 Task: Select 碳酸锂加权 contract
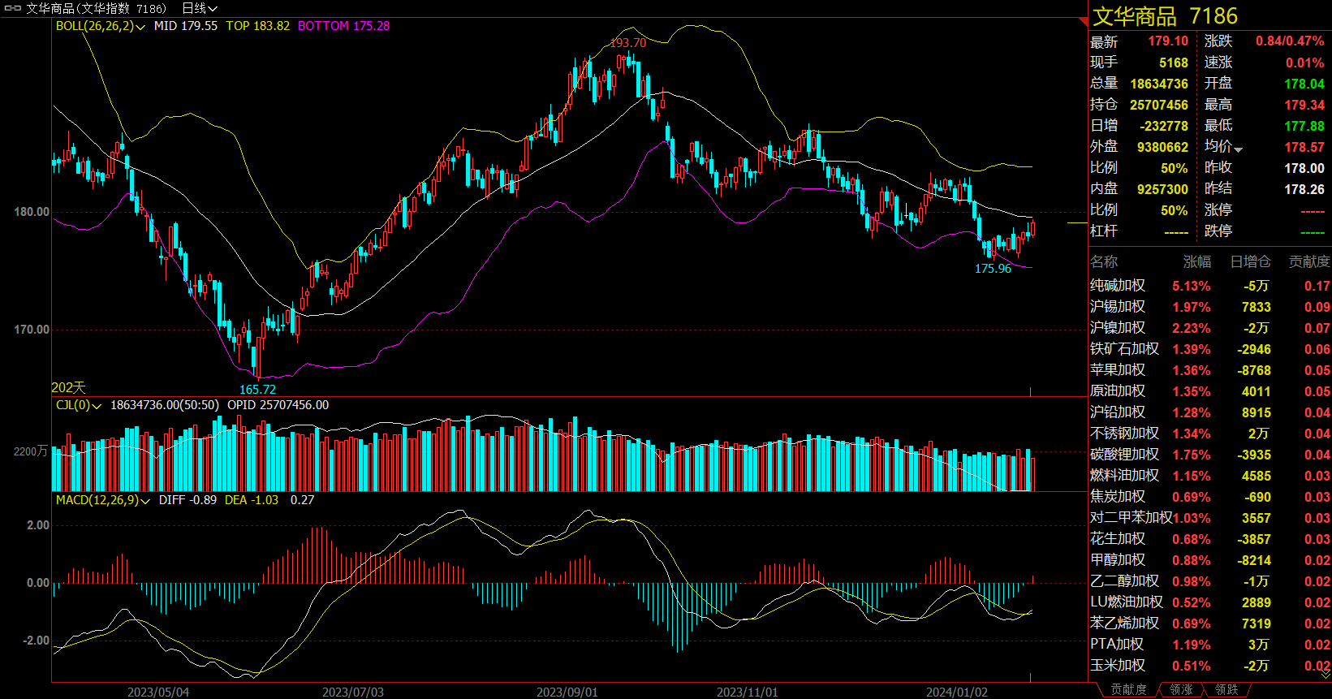1124,455
